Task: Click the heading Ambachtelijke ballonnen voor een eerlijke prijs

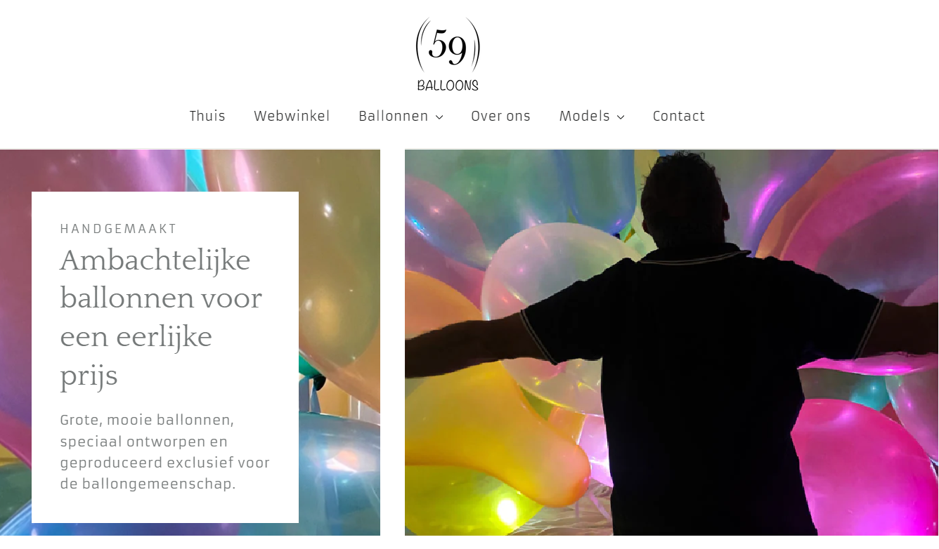Action: [161, 318]
